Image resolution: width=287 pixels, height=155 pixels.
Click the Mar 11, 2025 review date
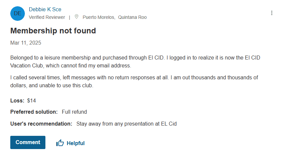pos(26,43)
